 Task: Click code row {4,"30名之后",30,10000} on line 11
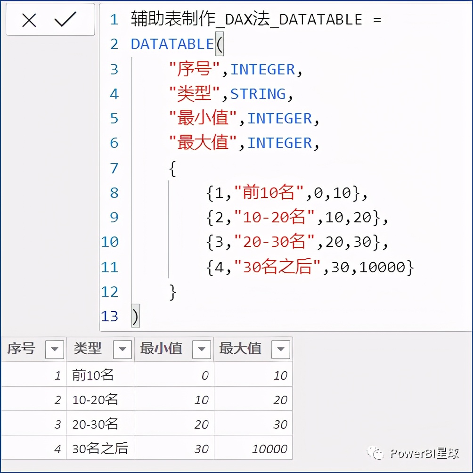[x=310, y=267]
